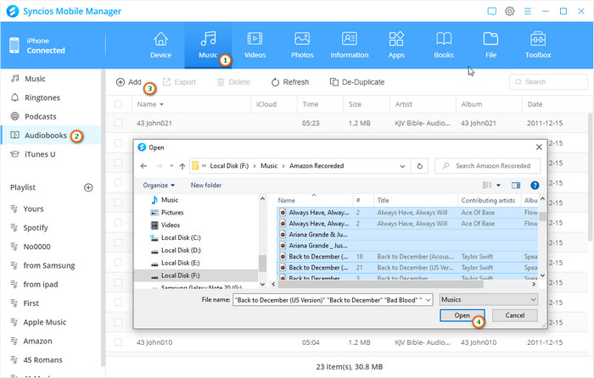Add a new playlist with plus icon
Viewport: 594px width, 378px height.
tap(88, 187)
